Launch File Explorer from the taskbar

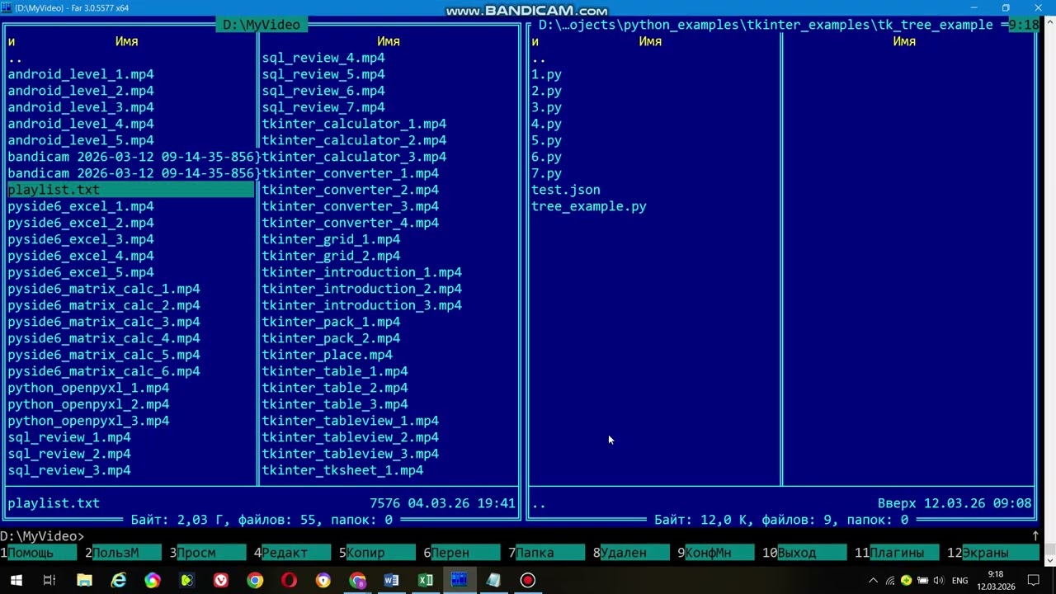tap(84, 581)
